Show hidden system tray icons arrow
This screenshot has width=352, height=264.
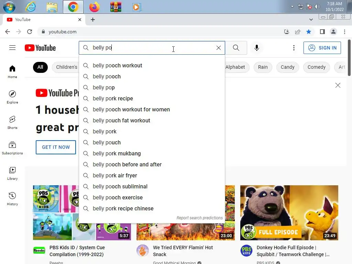pyautogui.click(x=292, y=7)
